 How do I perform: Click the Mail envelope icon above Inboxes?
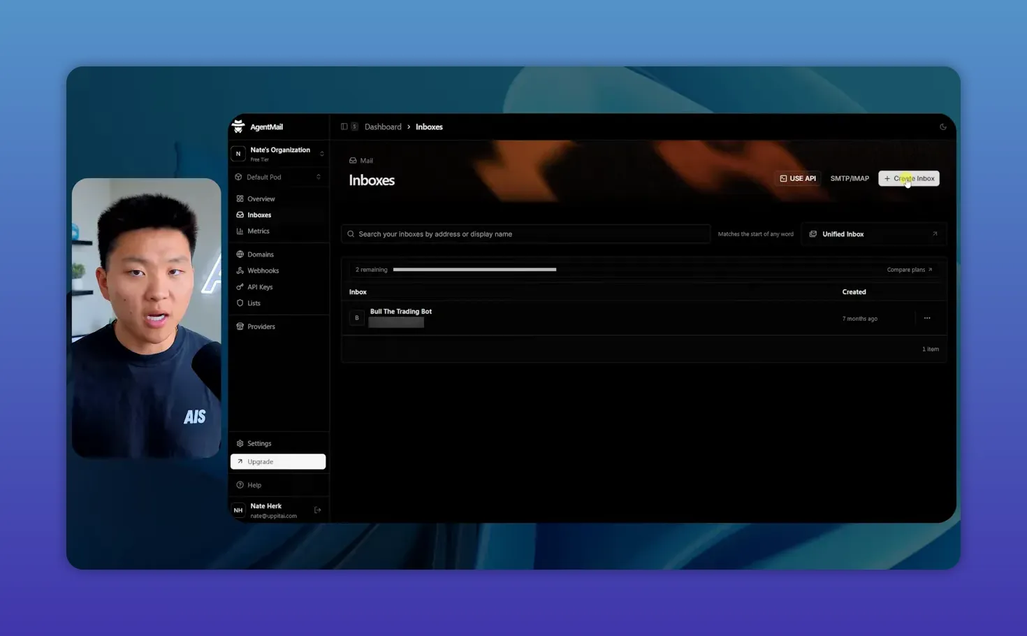pyautogui.click(x=353, y=161)
